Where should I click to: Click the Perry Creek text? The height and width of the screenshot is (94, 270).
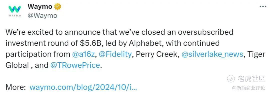(x=156, y=54)
